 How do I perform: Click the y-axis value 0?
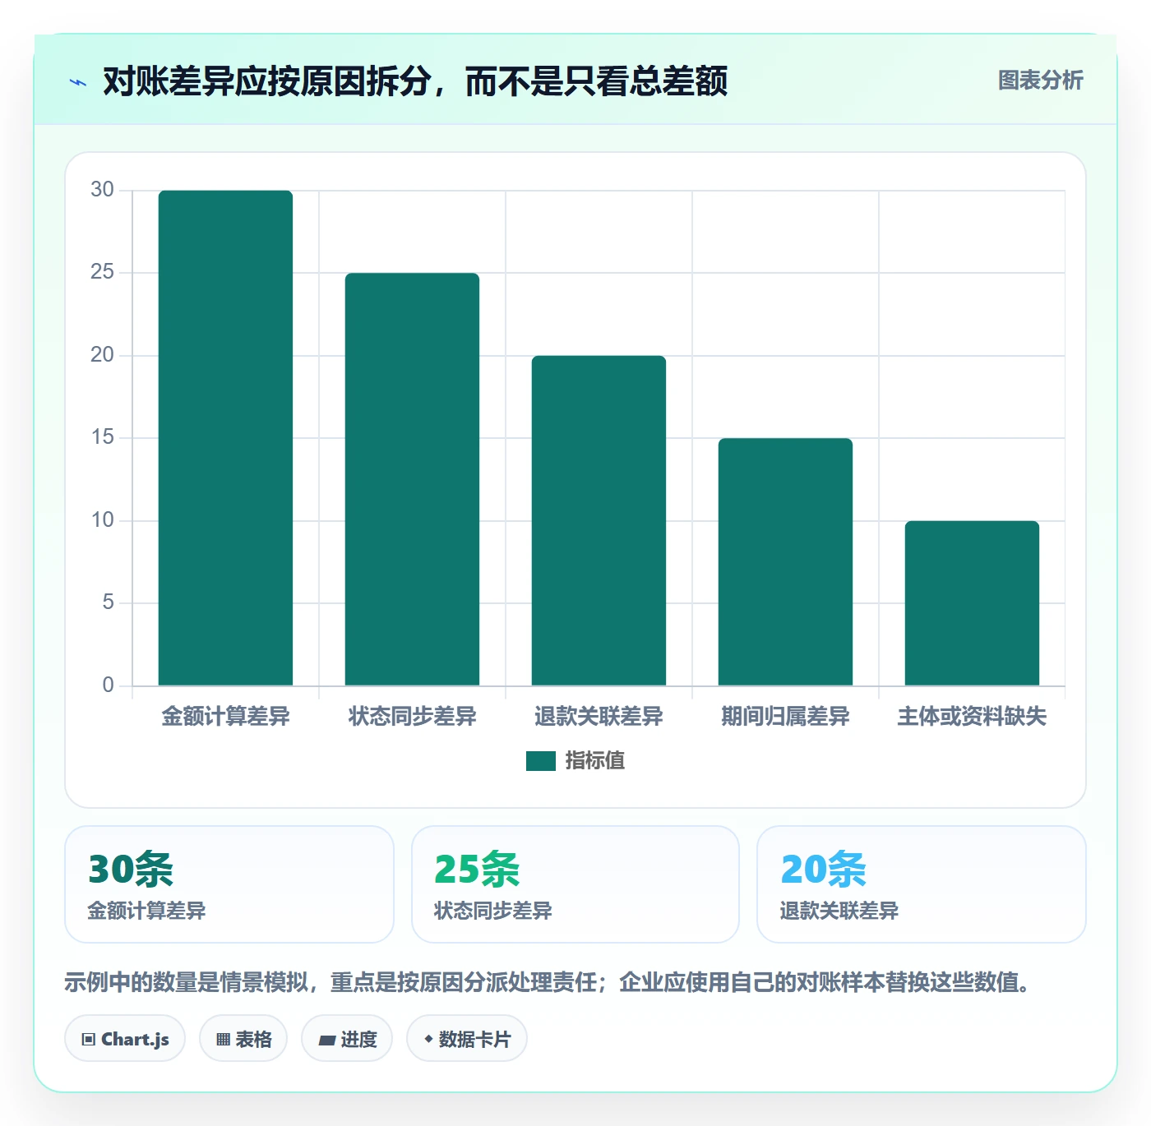[108, 685]
